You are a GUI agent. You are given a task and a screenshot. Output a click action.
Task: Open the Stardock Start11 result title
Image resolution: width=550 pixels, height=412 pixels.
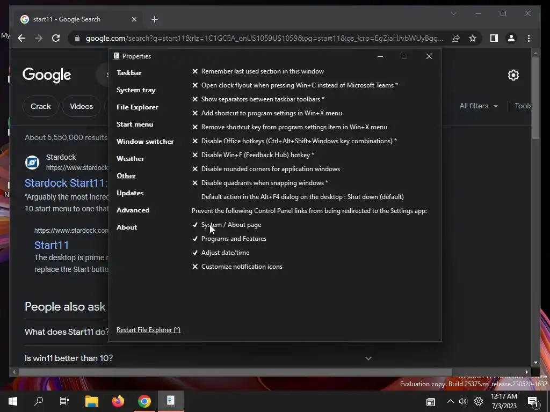pos(66,183)
